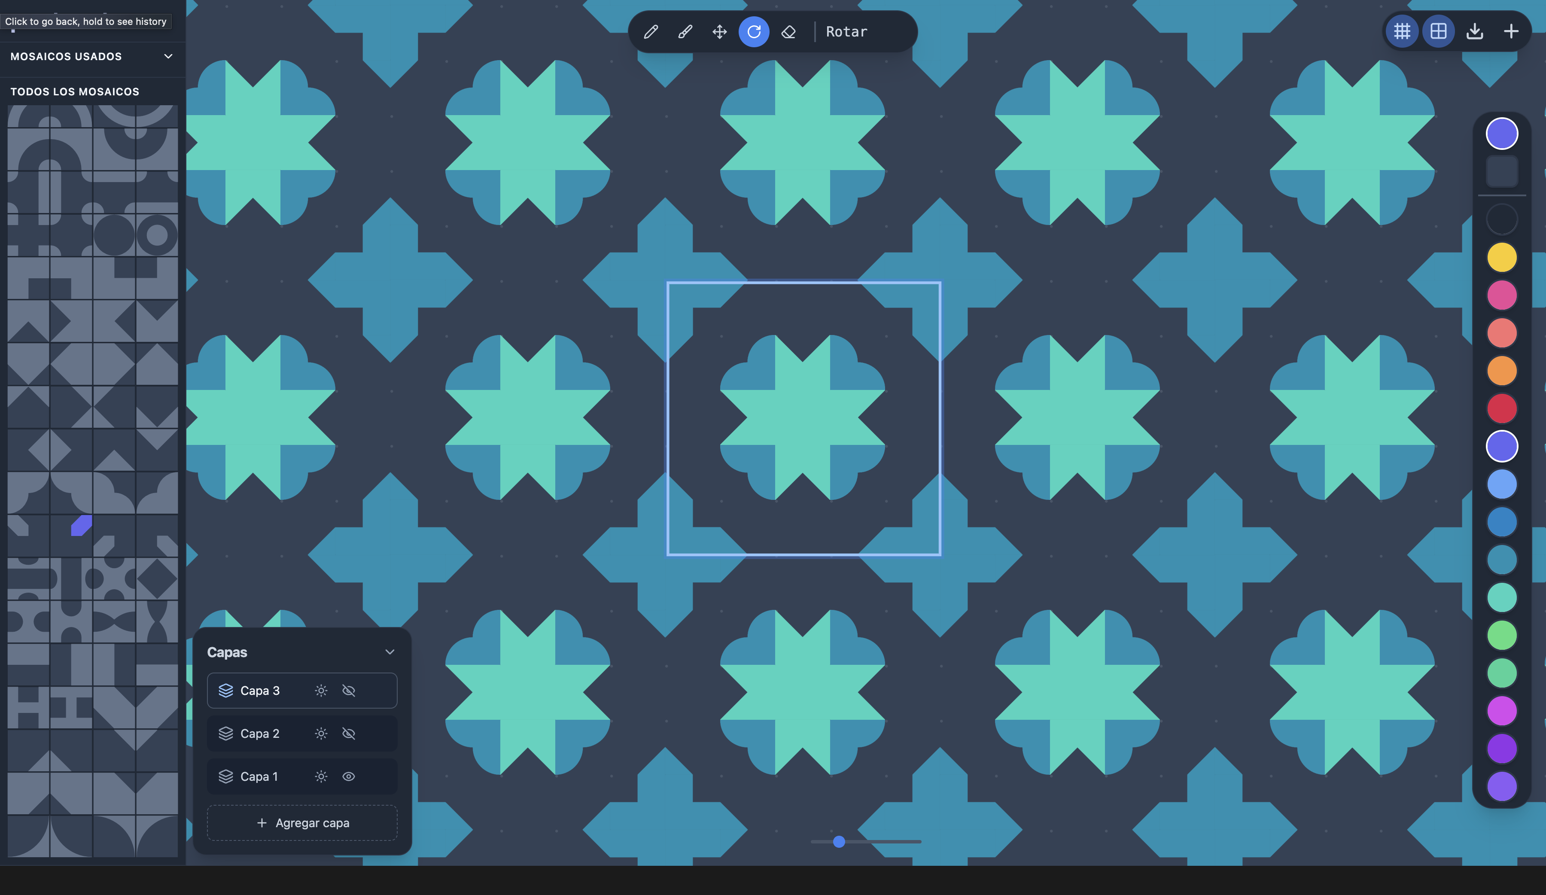This screenshot has width=1546, height=895.
Task: Pick the magenta color swatch
Action: [1502, 710]
